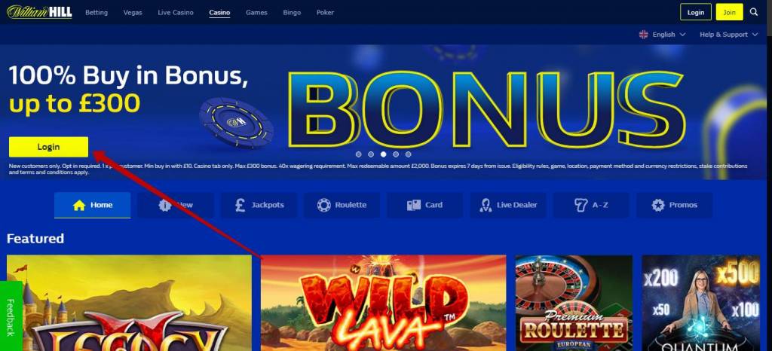Open the Live Dealer icon
The height and width of the screenshot is (351, 772).
486,205
